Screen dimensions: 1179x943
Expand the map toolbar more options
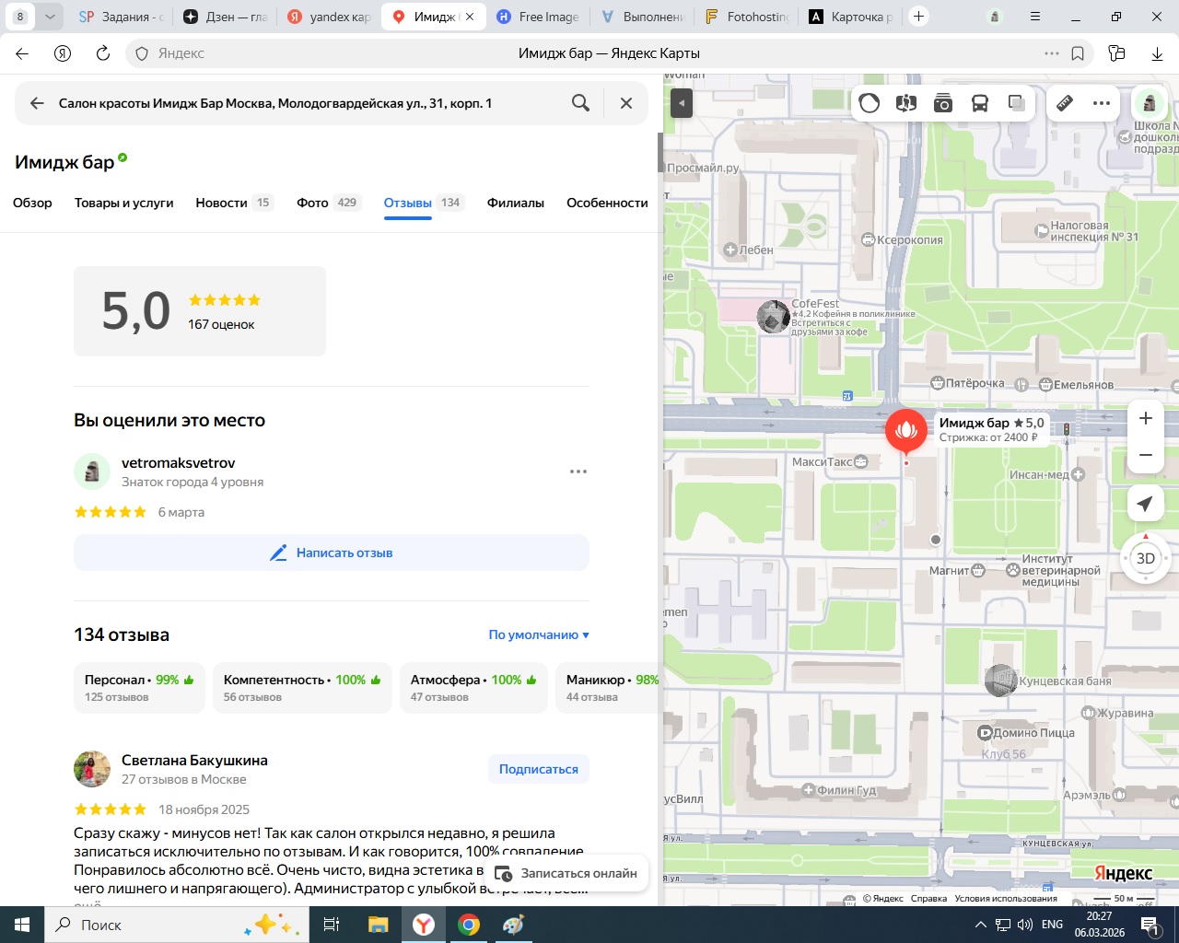pyautogui.click(x=1102, y=103)
